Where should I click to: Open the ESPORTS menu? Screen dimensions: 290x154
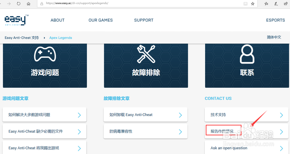(275, 20)
